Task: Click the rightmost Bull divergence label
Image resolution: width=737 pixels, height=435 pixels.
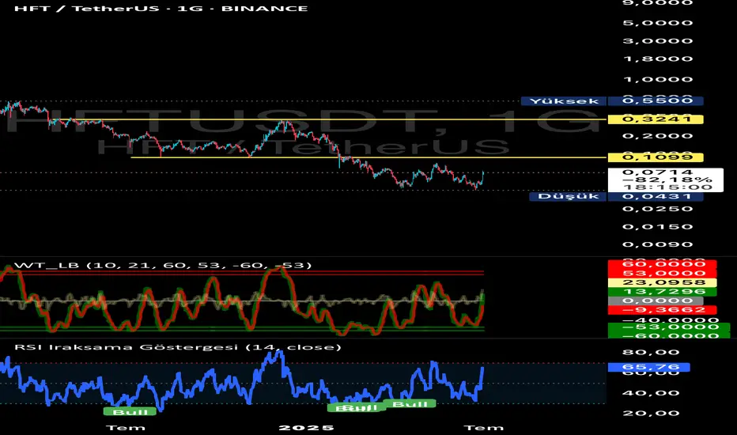Action: (x=410, y=404)
